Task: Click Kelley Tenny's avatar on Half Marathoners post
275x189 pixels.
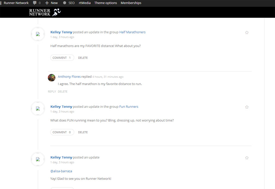Action: tap(38, 34)
